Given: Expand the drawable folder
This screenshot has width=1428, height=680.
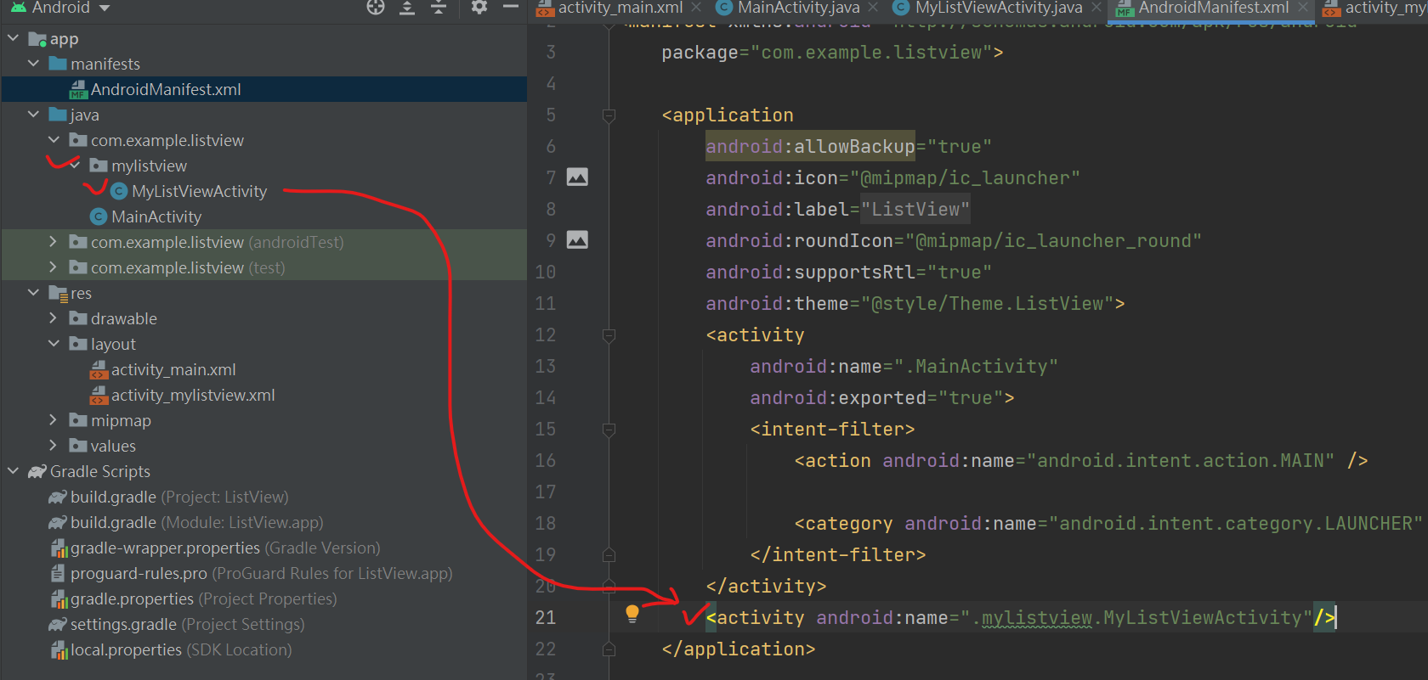Looking at the screenshot, I should (54, 318).
